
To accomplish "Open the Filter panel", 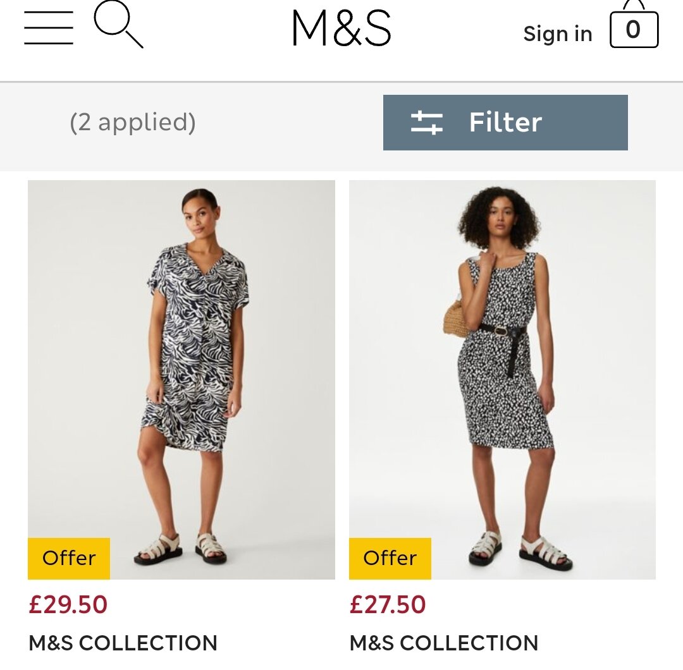I will tap(505, 123).
